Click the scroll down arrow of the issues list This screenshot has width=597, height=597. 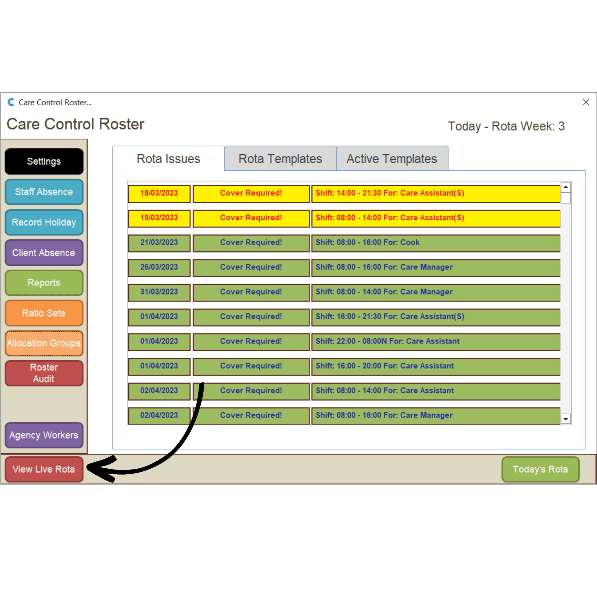tap(565, 419)
